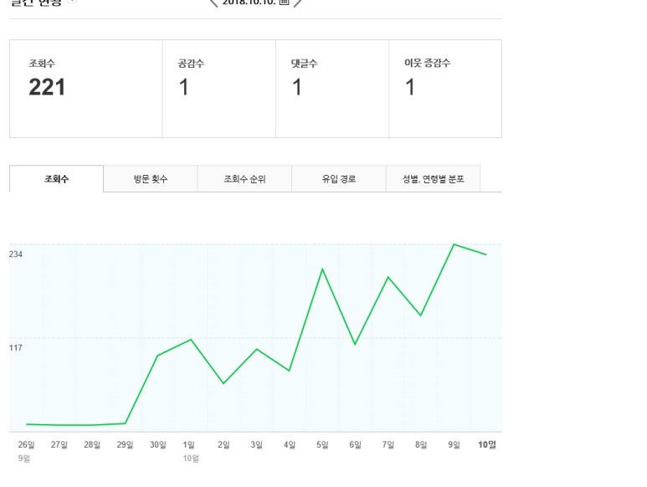Switch to the 방문 횟수 tab
This screenshot has height=487, width=647.
pos(151,179)
